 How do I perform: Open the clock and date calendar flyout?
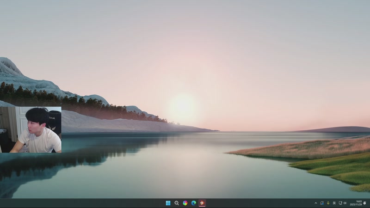pos(356,203)
